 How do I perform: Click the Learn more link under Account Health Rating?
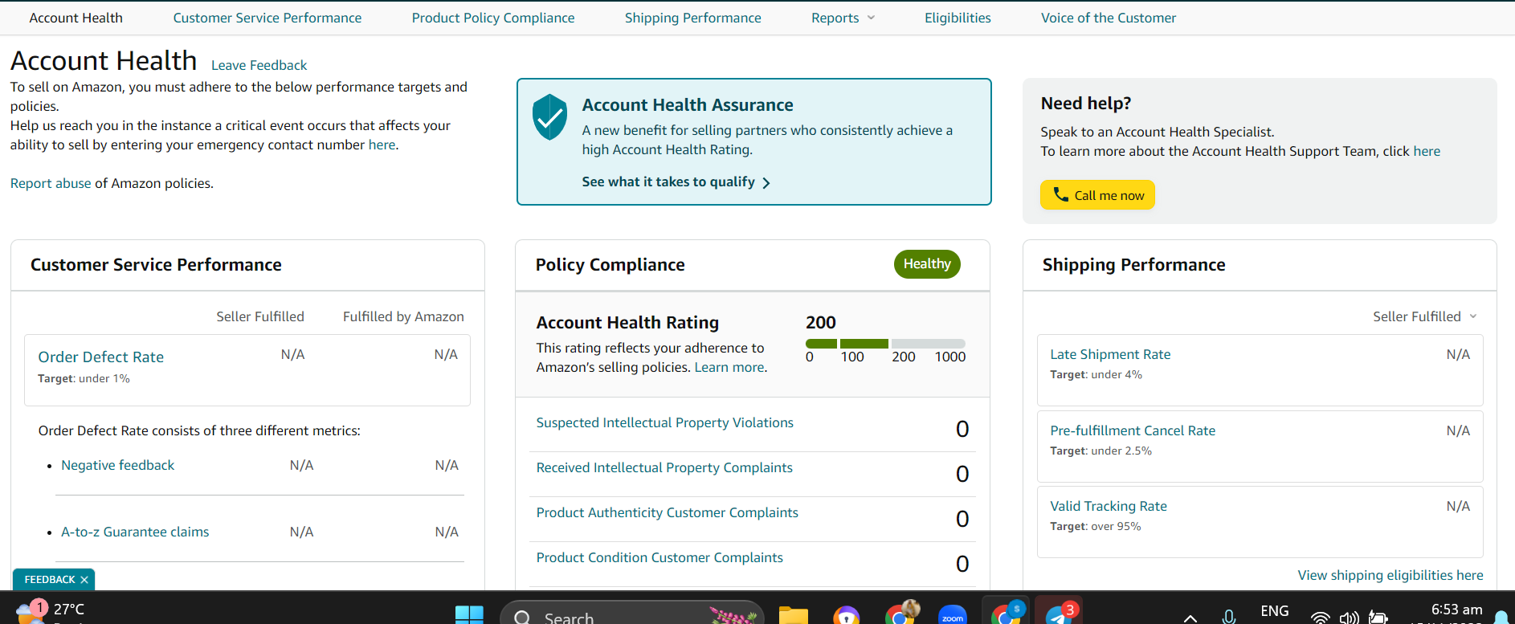point(729,367)
